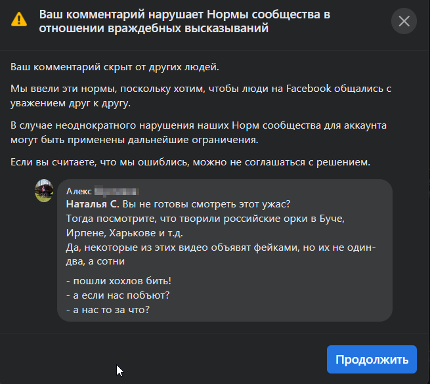This screenshot has width=430, height=384.
Task: Click the comment line starting Тогда посмотрите
Action: click(205, 217)
